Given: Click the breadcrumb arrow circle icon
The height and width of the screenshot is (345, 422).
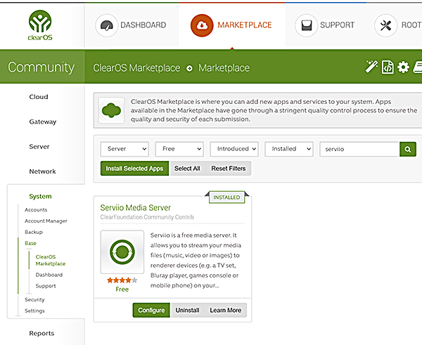Looking at the screenshot, I should tap(189, 68).
